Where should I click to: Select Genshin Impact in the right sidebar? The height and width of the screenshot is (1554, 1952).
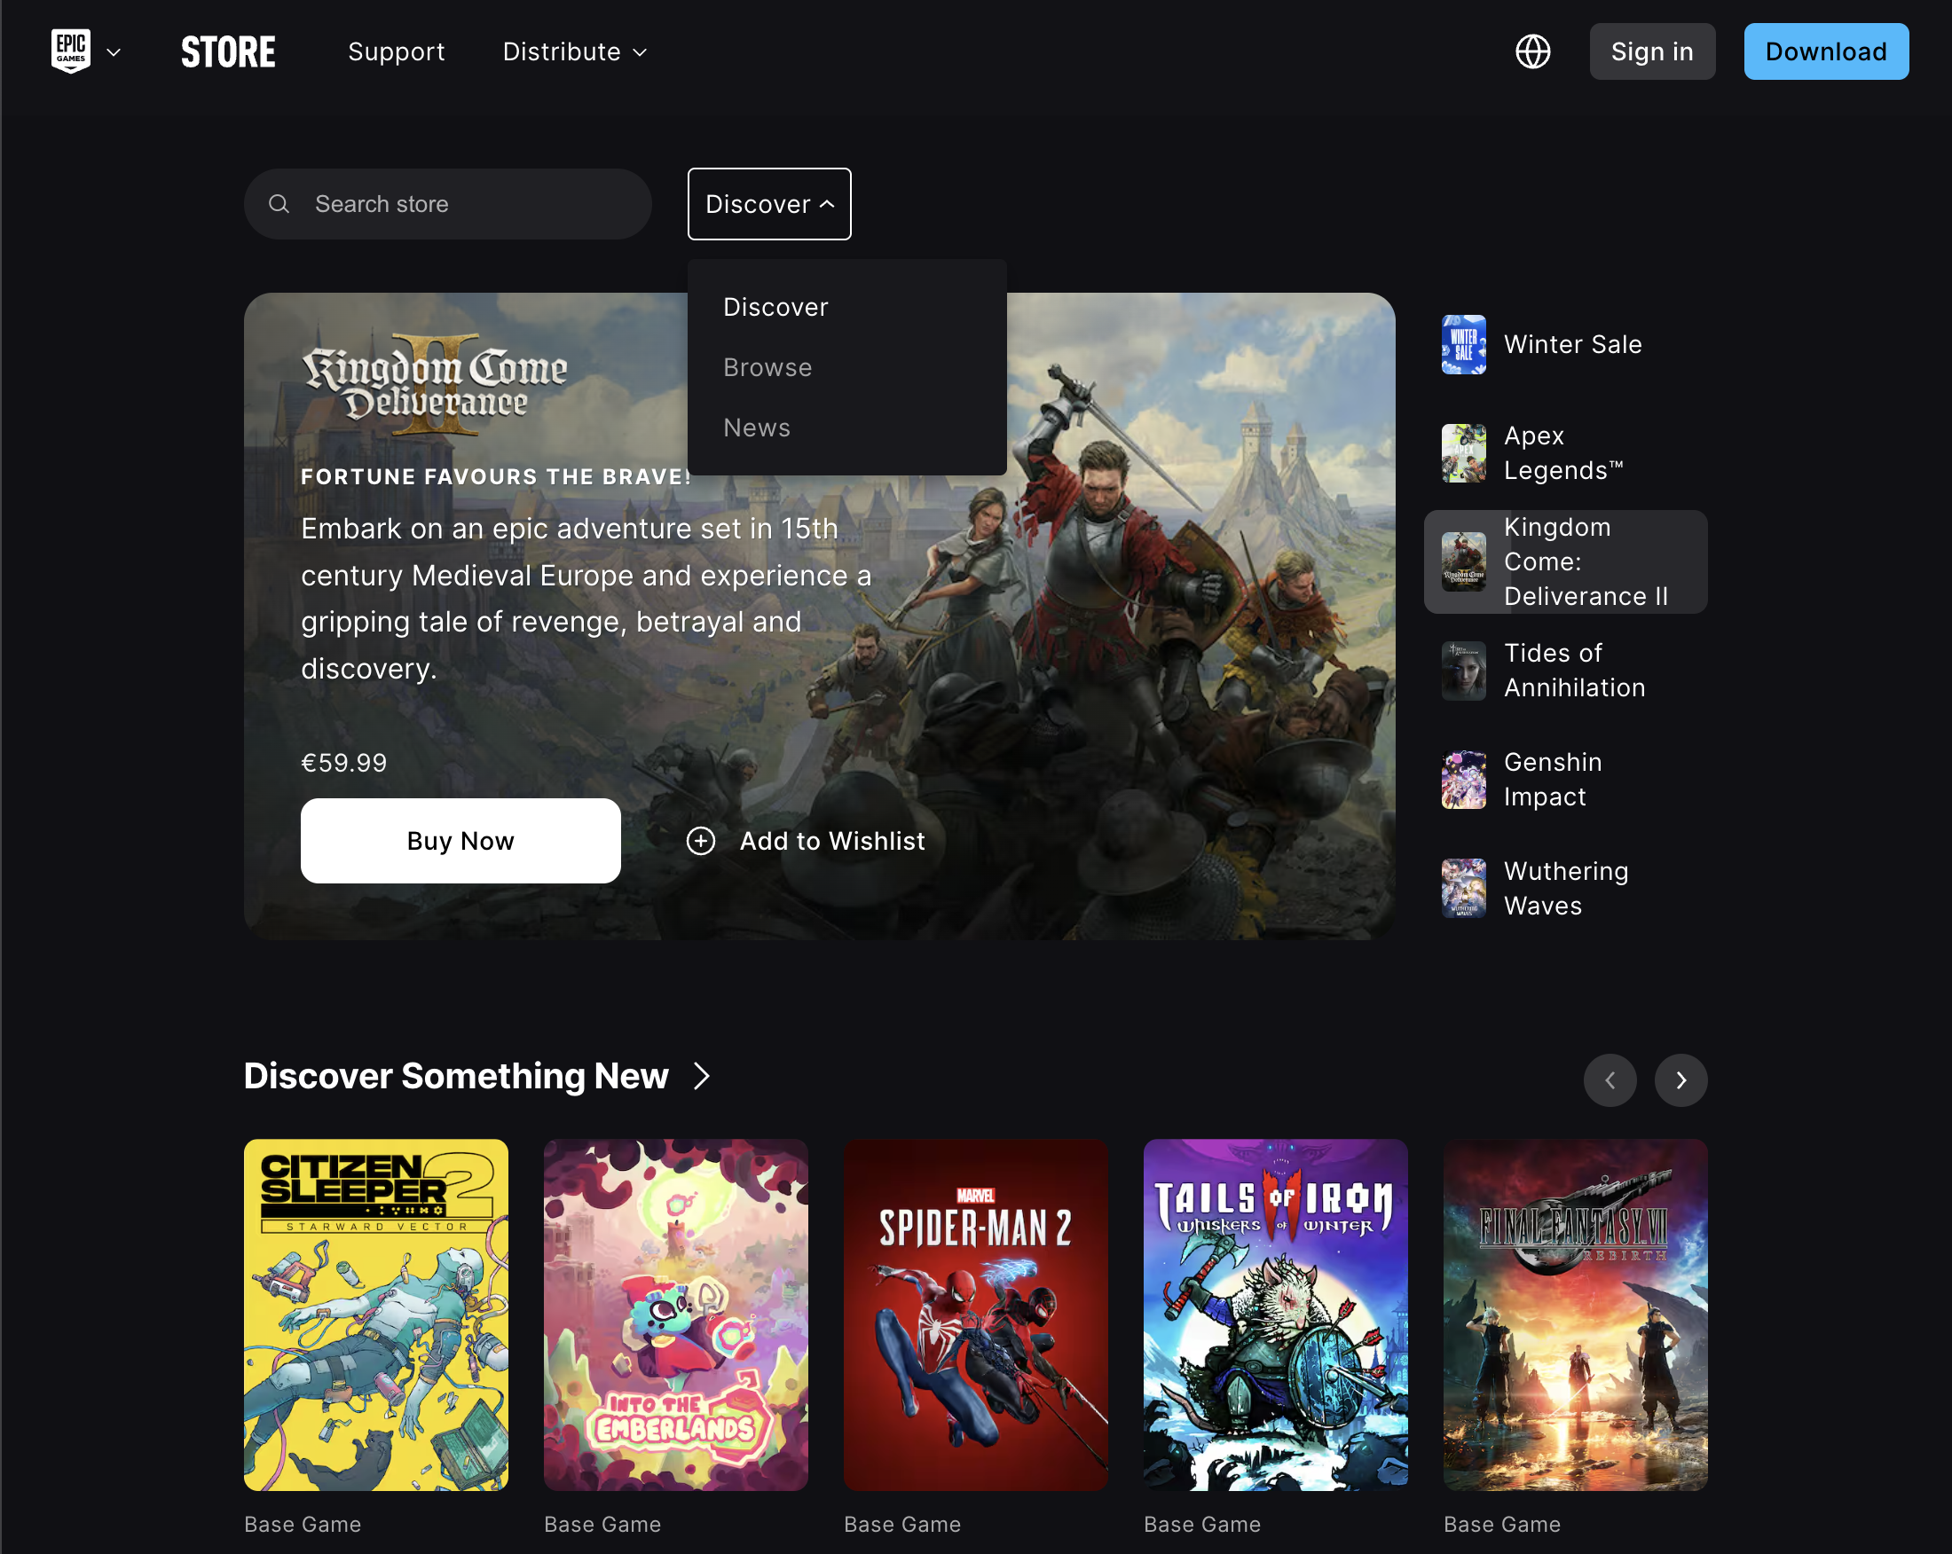(1552, 780)
